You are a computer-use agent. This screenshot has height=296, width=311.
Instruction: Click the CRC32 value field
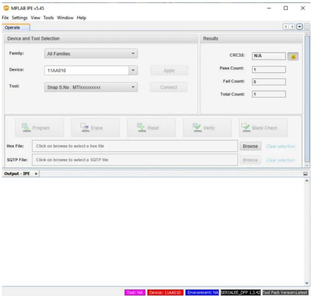pos(269,56)
